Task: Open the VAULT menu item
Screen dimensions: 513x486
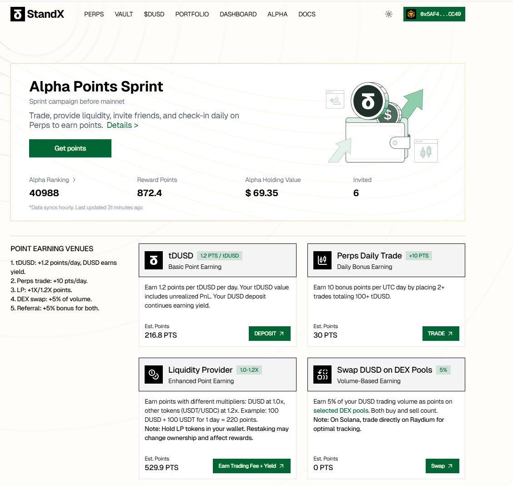Action: click(x=124, y=14)
